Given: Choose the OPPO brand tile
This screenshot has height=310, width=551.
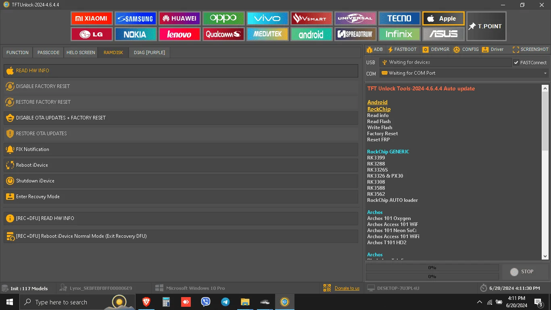Looking at the screenshot, I should [x=223, y=19].
